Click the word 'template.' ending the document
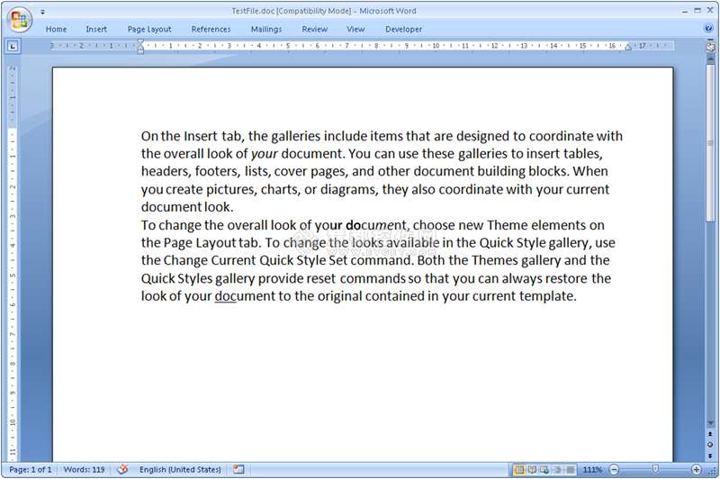The image size is (720, 479). coord(547,296)
